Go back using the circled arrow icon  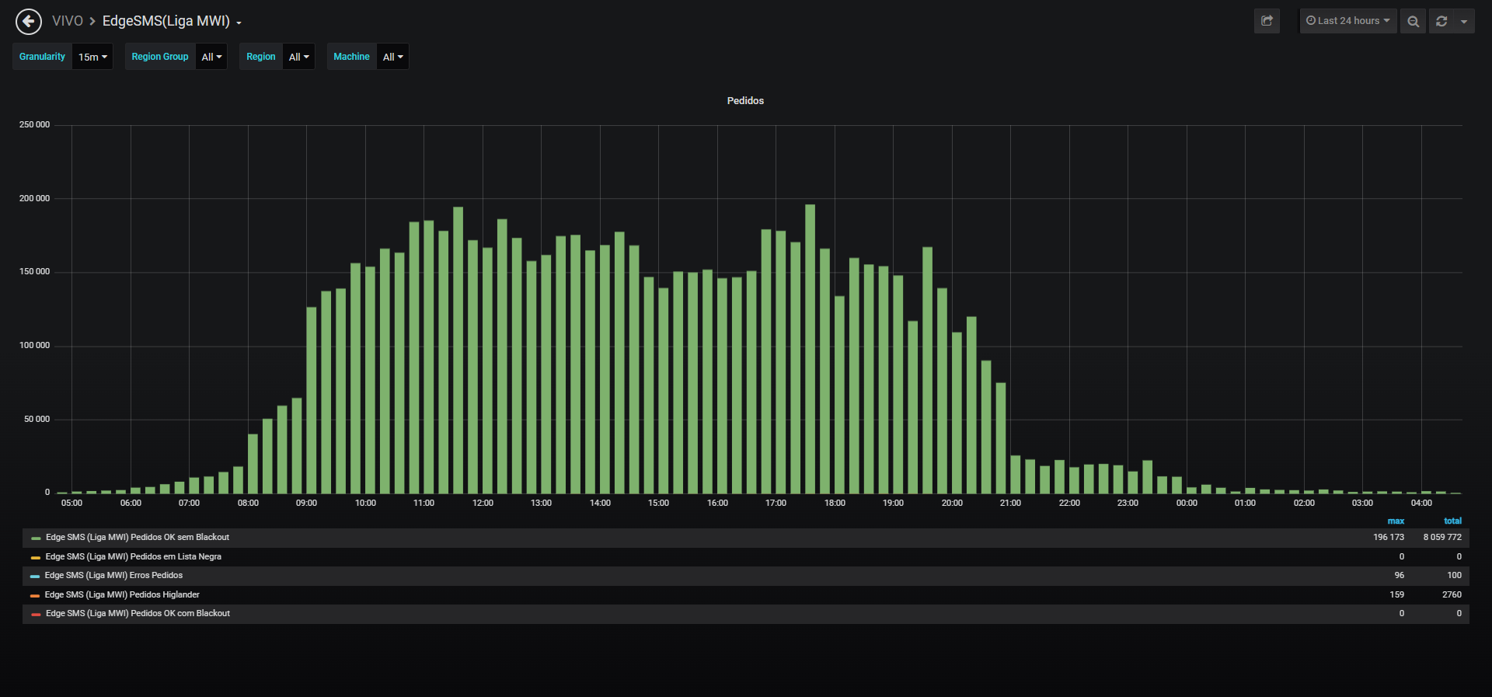click(29, 21)
